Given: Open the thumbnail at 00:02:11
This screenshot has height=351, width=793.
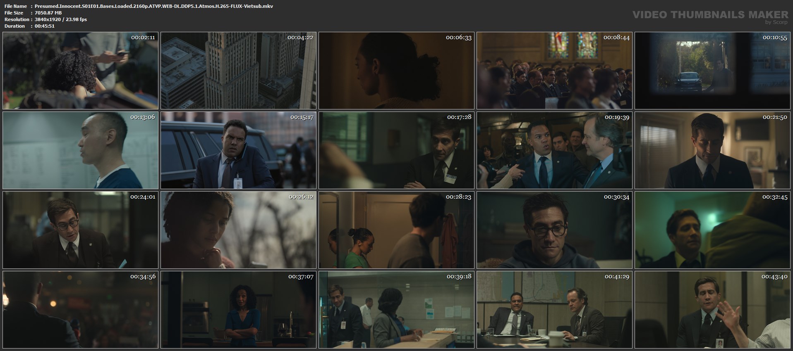Looking at the screenshot, I should tap(81, 71).
